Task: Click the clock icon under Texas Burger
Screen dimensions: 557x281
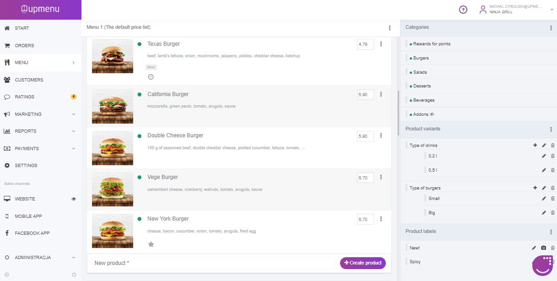Action: [x=151, y=77]
